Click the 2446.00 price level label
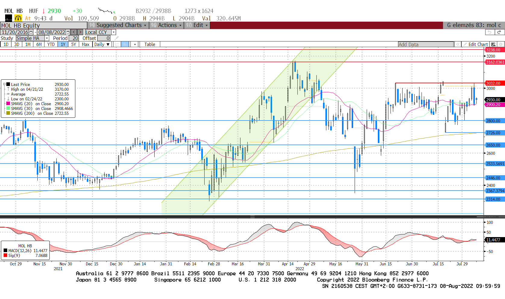505x299 pixels. click(x=494, y=178)
